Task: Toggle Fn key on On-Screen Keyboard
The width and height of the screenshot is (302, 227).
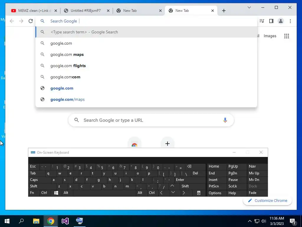Action: pos(34,193)
